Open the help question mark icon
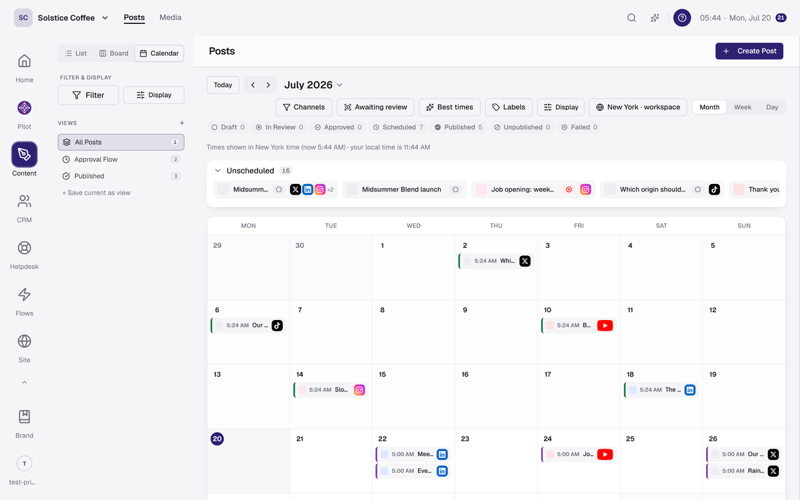 [x=682, y=18]
